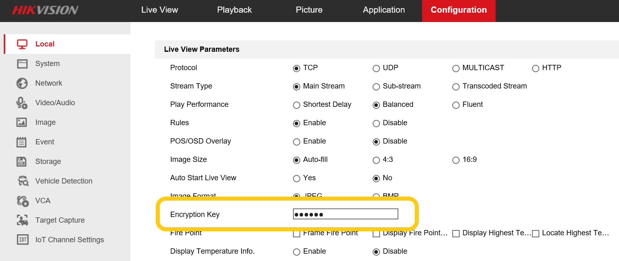Click the Image picture icon in sidebar
Image resolution: width=619 pixels, height=261 pixels.
pos(22,122)
